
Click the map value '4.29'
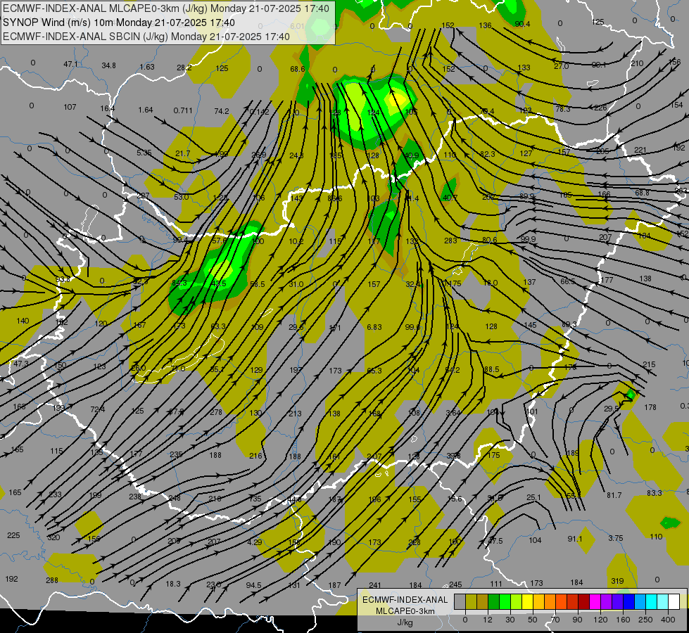255,542
